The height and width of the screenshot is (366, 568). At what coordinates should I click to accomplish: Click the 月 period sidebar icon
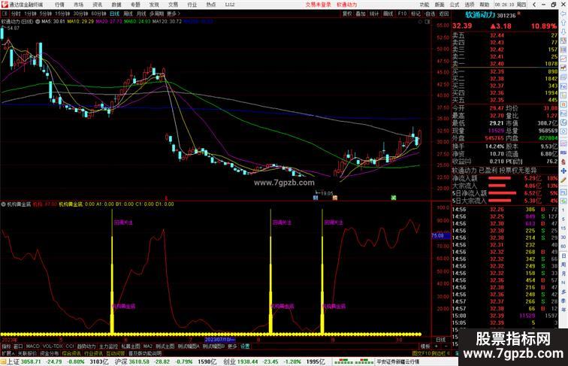click(x=563, y=274)
